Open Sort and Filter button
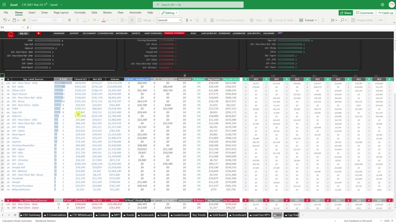The image size is (396, 222). point(333,20)
